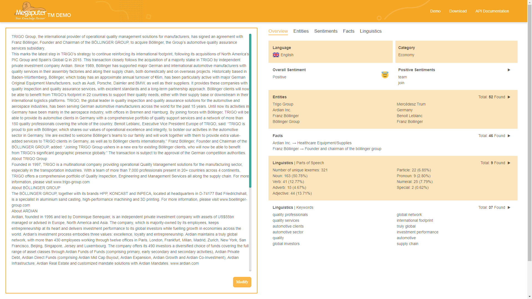Click the www.ardian.com link at text end
Screen dimensions: 532x299
tap(184, 263)
